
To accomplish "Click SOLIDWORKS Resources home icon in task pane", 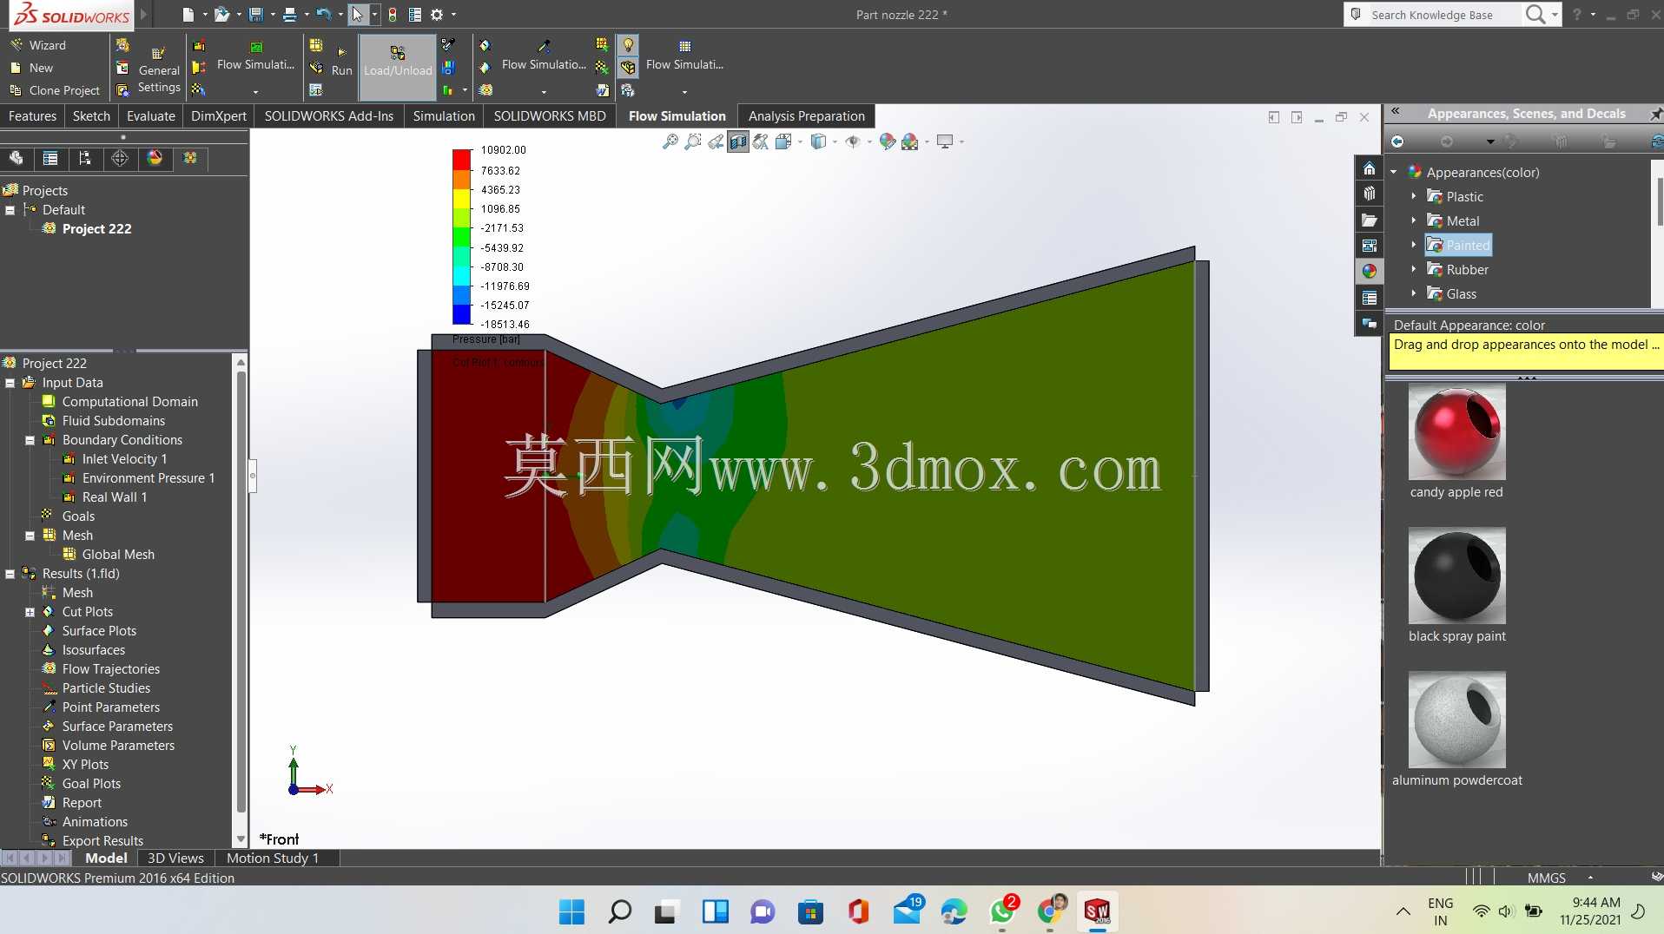I will tap(1369, 168).
